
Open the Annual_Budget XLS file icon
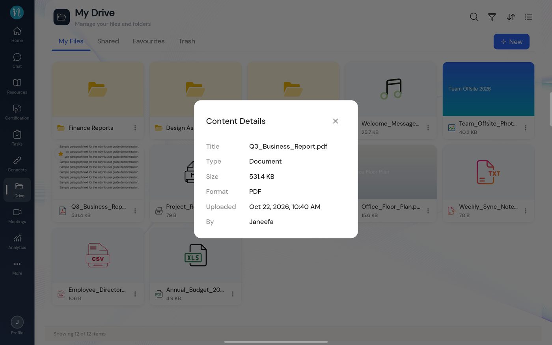pos(196,255)
